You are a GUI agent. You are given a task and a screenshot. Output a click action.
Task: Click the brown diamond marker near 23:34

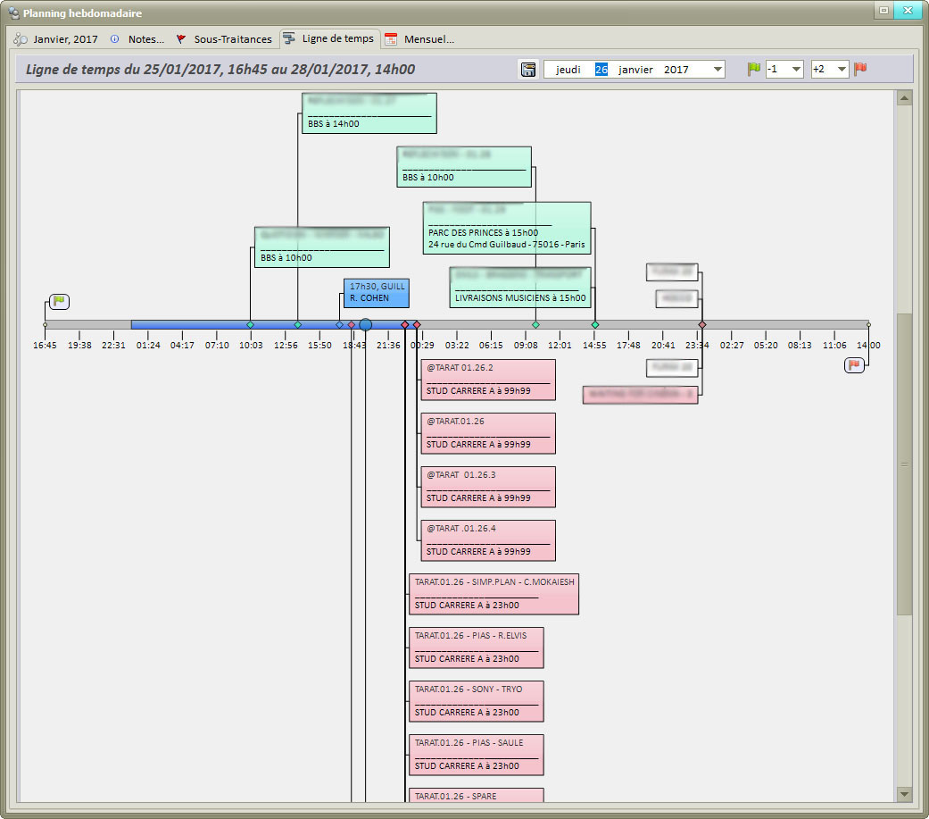tap(702, 325)
